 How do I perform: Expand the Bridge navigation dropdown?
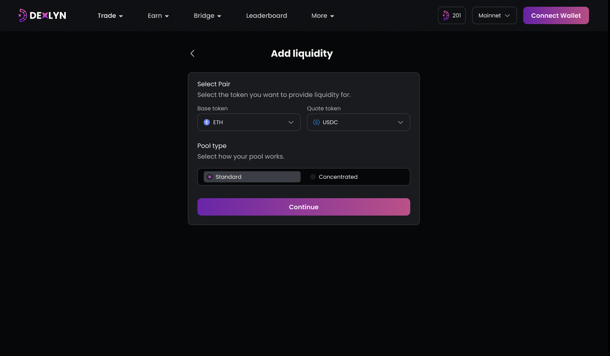207,15
